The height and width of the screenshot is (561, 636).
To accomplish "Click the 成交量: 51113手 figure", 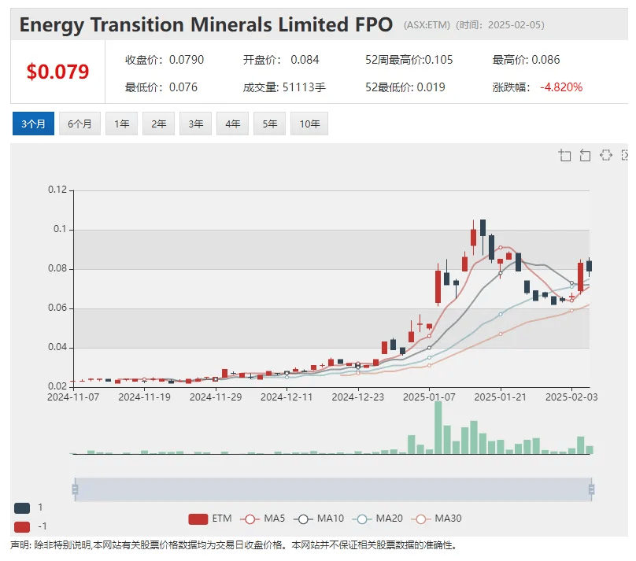I will (x=284, y=87).
